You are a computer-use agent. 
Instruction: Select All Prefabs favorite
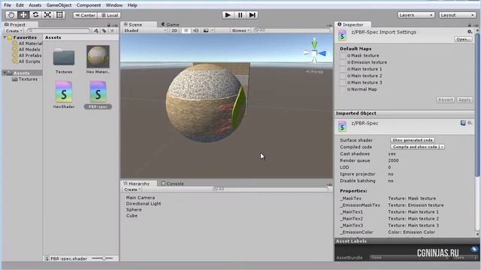click(27, 55)
